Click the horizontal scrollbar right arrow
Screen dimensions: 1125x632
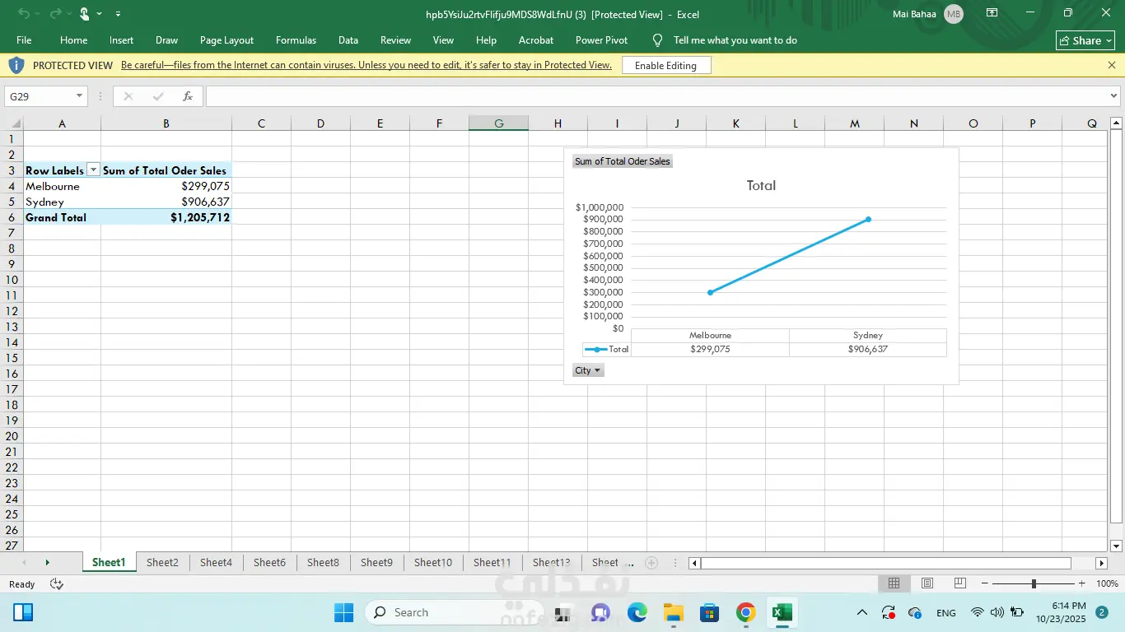pos(1101,563)
